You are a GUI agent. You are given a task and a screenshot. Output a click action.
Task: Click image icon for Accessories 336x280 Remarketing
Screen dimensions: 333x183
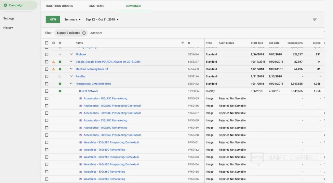point(81,120)
